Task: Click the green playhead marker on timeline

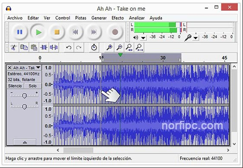Action: [120, 55]
